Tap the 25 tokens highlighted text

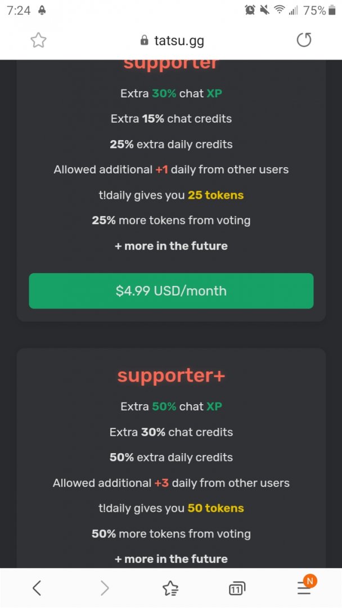(x=215, y=195)
